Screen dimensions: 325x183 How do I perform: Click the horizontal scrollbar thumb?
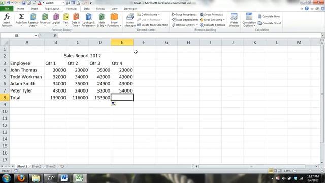(x=251, y=166)
